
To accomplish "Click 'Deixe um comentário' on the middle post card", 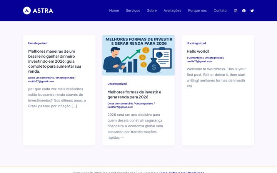I will 120,103.
